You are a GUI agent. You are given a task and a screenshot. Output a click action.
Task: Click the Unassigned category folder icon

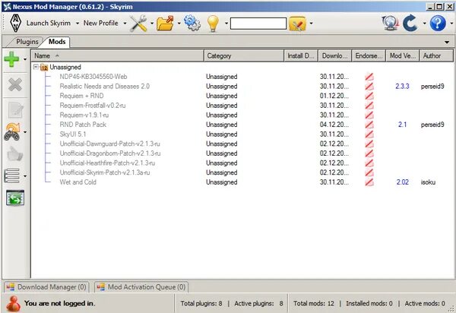(44, 68)
